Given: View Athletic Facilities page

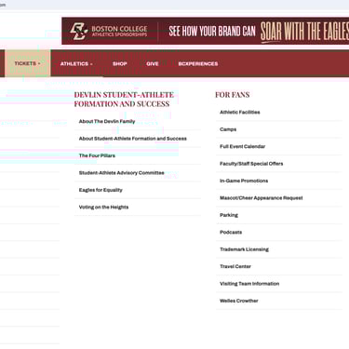Looking at the screenshot, I should click(x=240, y=112).
